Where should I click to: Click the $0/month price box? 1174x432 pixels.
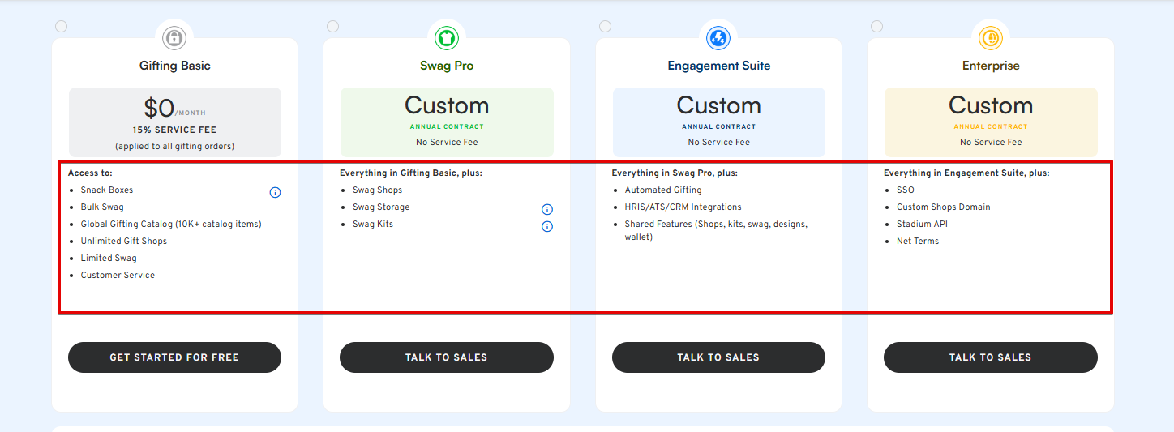click(x=174, y=122)
